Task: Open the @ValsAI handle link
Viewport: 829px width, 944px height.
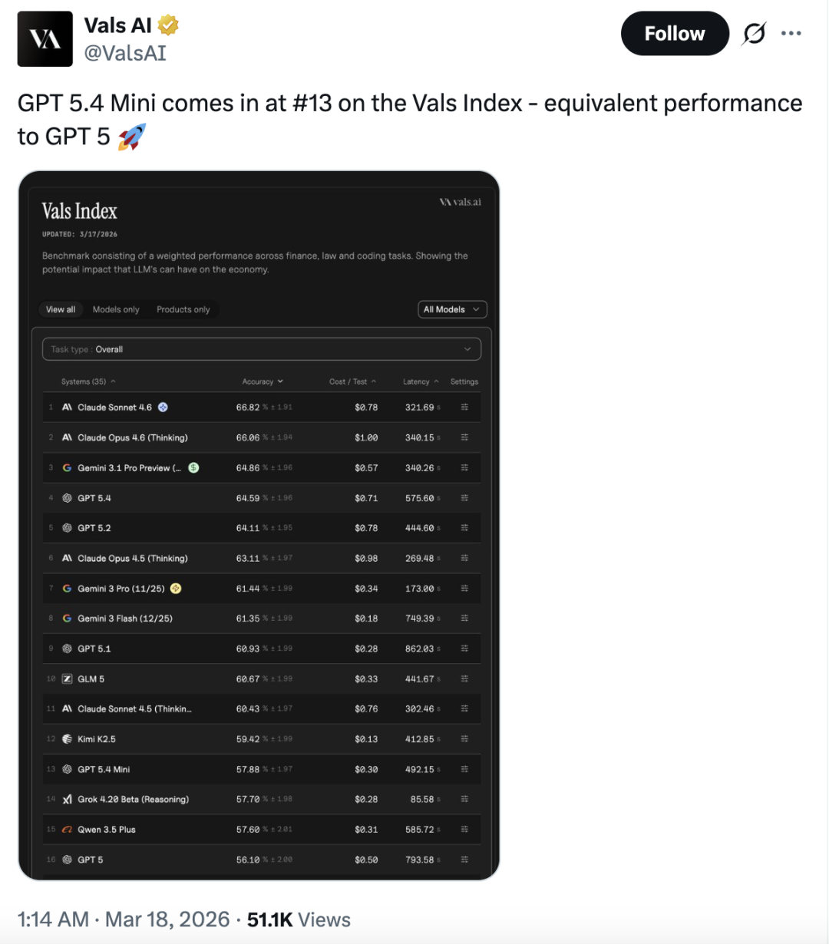Action: (125, 53)
